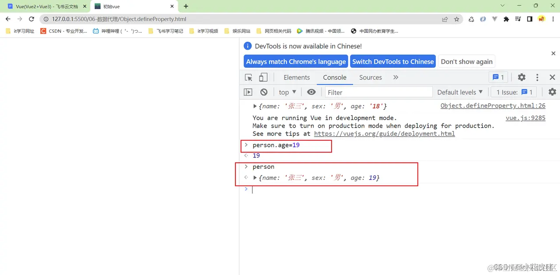Viewport: 560px width, 275px height.
Task: Expand the logged object with age '18'
Action: click(255, 106)
